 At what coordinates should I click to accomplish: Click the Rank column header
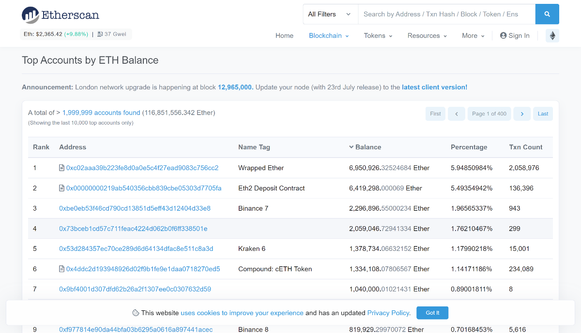(x=41, y=147)
